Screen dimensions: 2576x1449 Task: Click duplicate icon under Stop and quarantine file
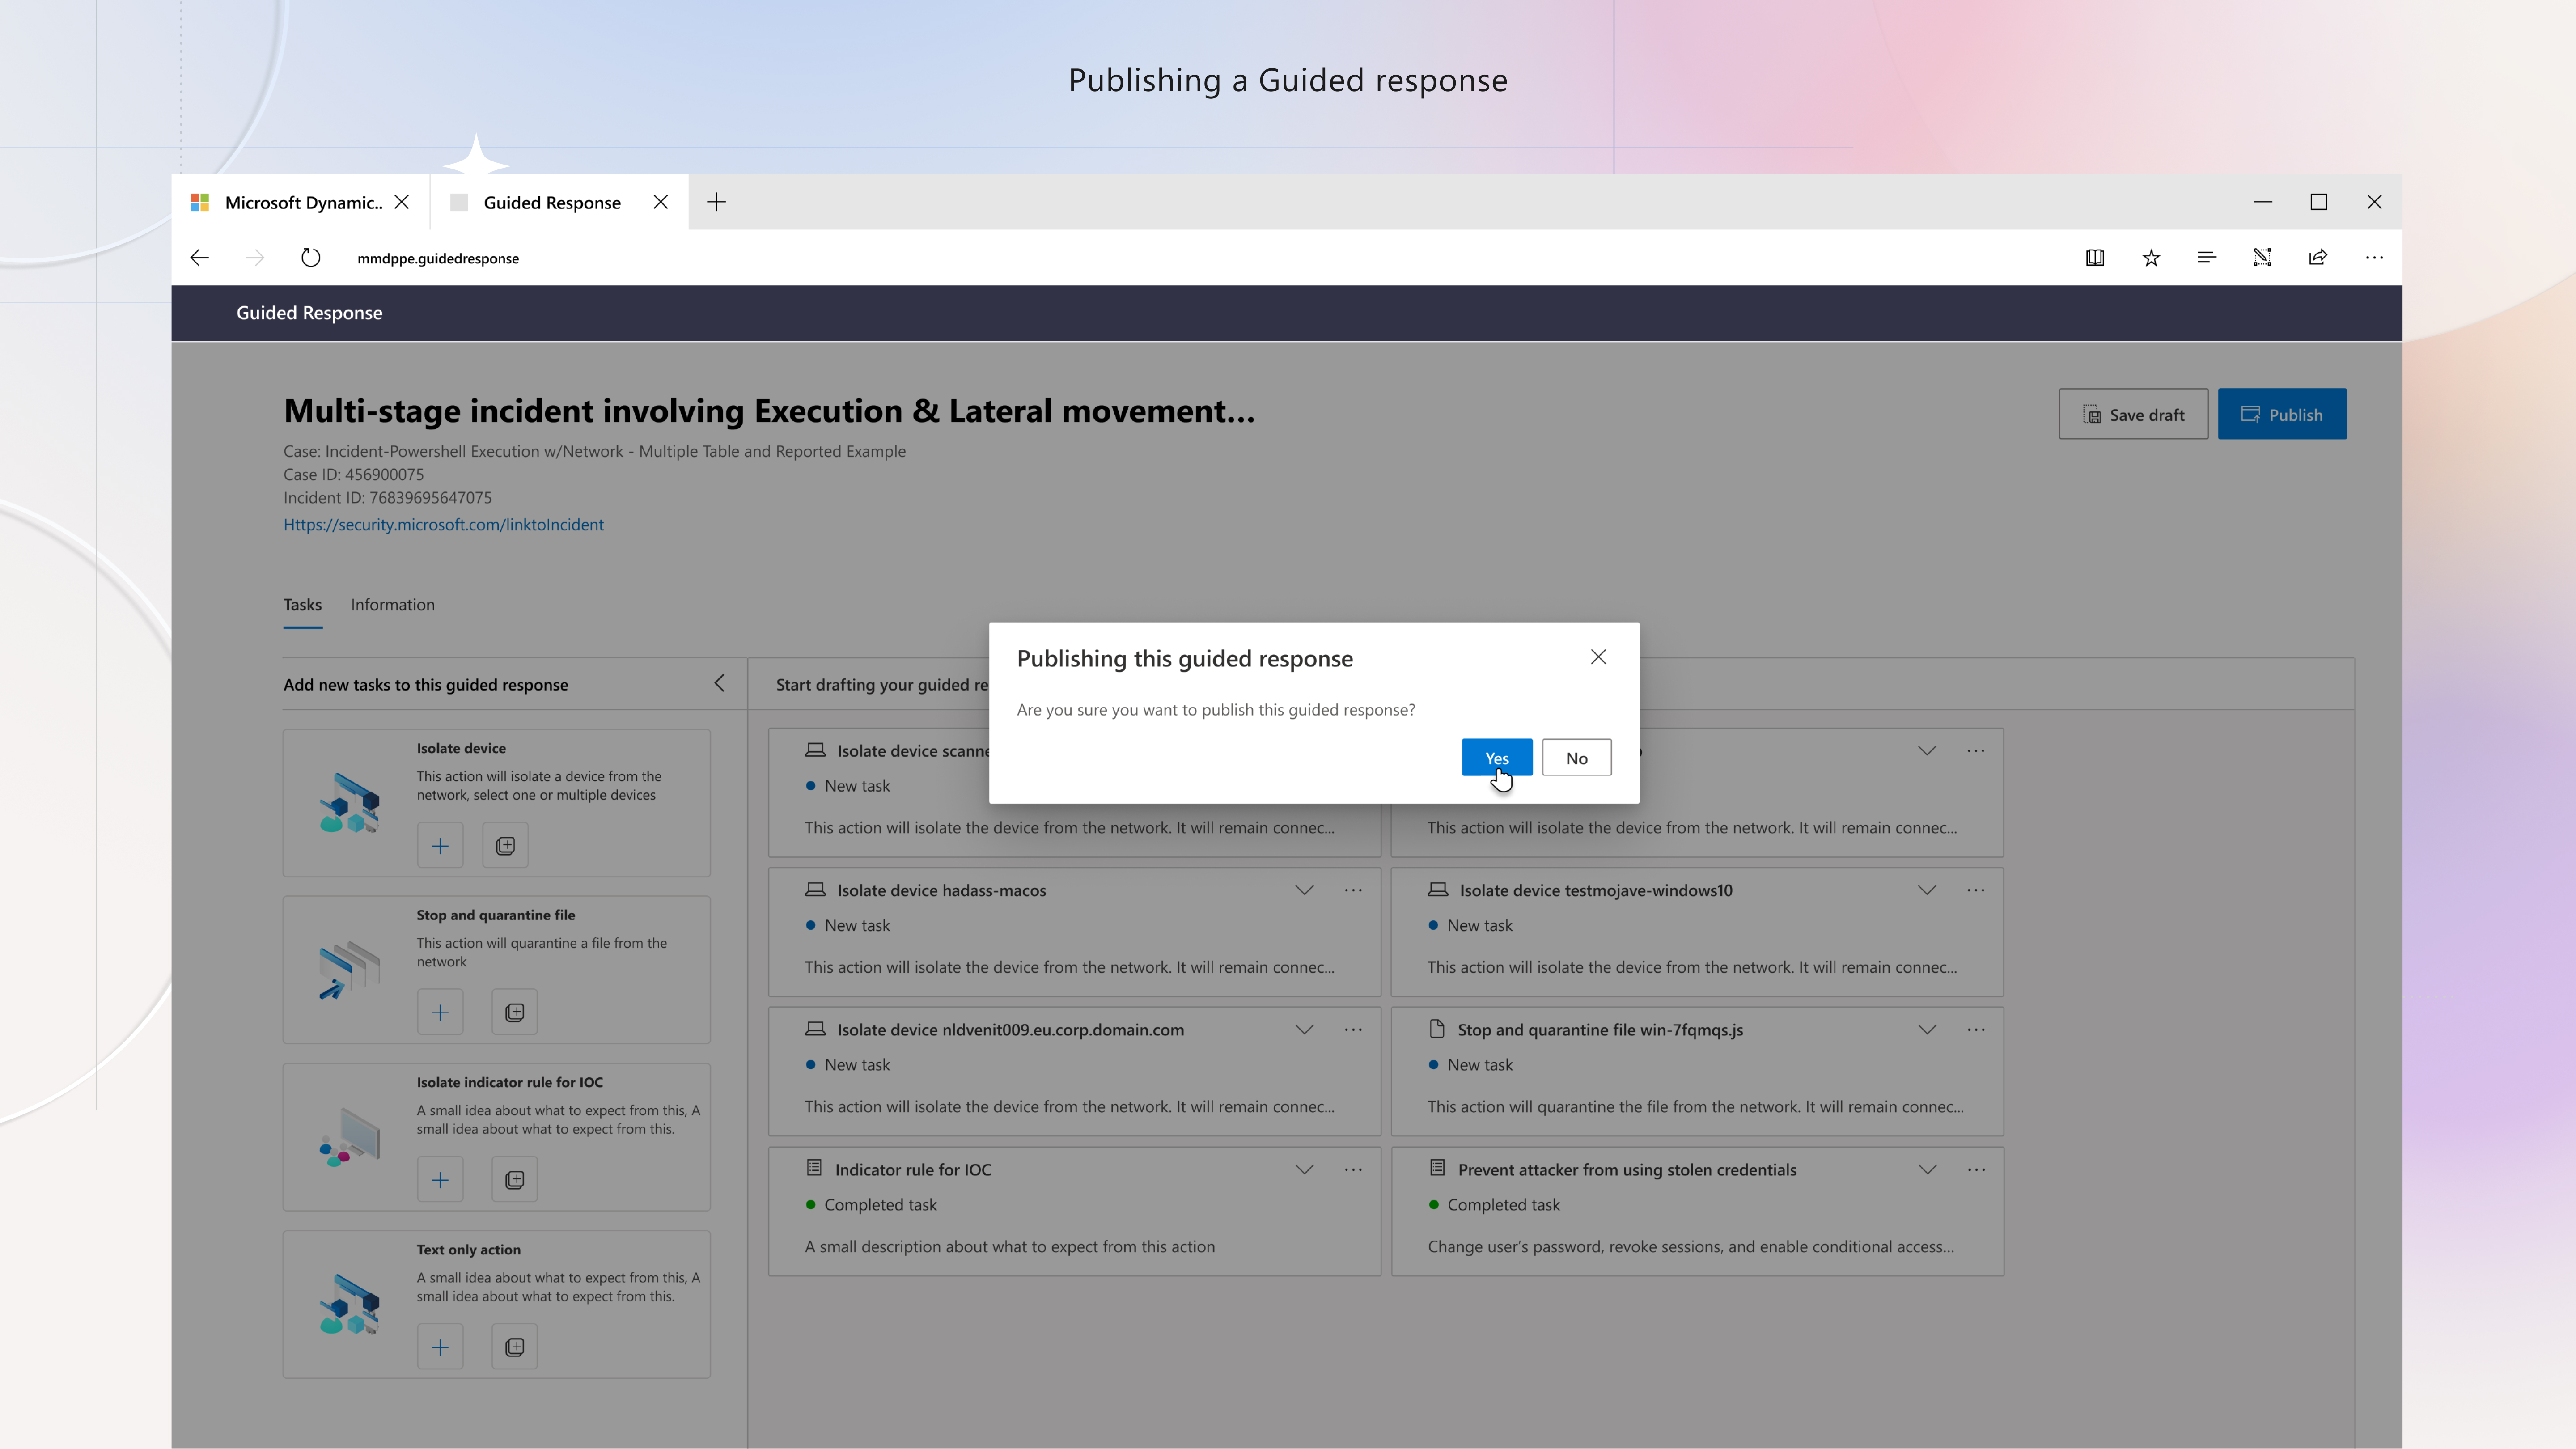(x=514, y=1013)
